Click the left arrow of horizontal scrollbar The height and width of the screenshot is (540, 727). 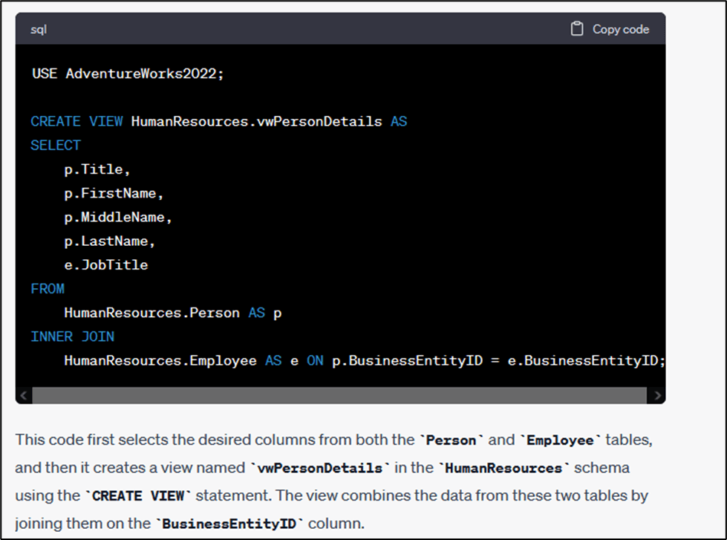point(24,395)
